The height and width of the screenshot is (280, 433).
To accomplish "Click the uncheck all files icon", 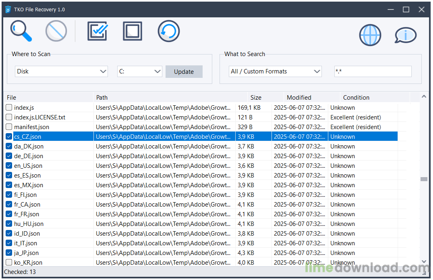I will click(133, 31).
